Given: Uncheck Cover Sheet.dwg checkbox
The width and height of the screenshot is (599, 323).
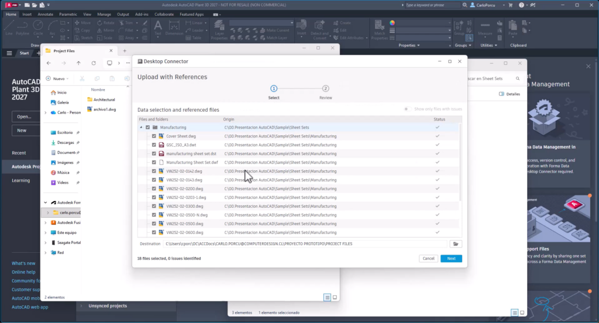Looking at the screenshot, I should (x=154, y=136).
